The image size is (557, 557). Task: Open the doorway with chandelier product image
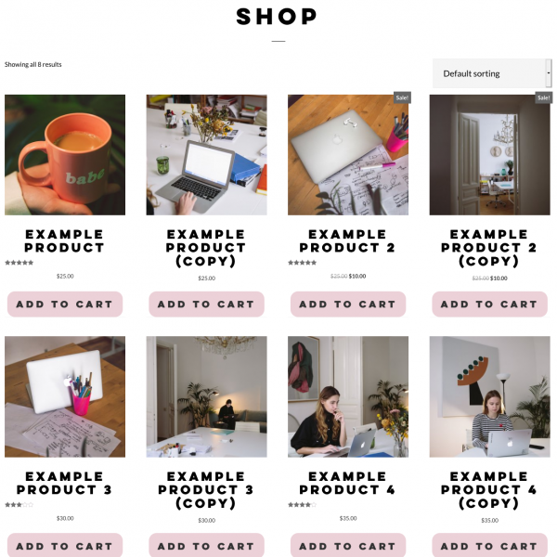point(490,155)
